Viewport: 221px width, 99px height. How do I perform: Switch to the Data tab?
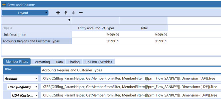coord(59,62)
